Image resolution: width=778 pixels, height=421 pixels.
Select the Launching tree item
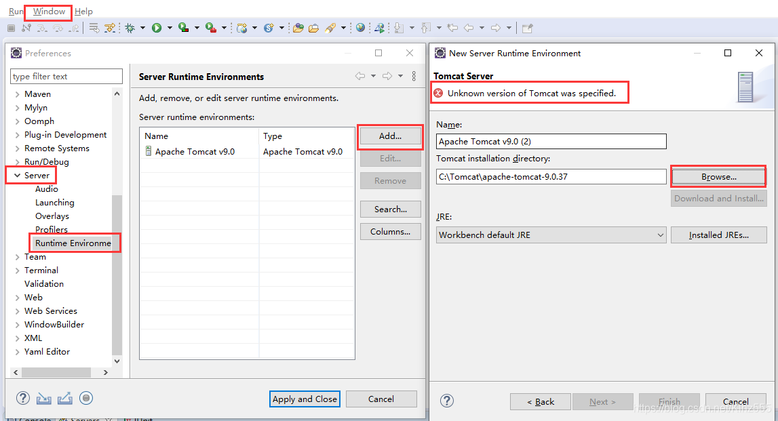[x=54, y=202]
